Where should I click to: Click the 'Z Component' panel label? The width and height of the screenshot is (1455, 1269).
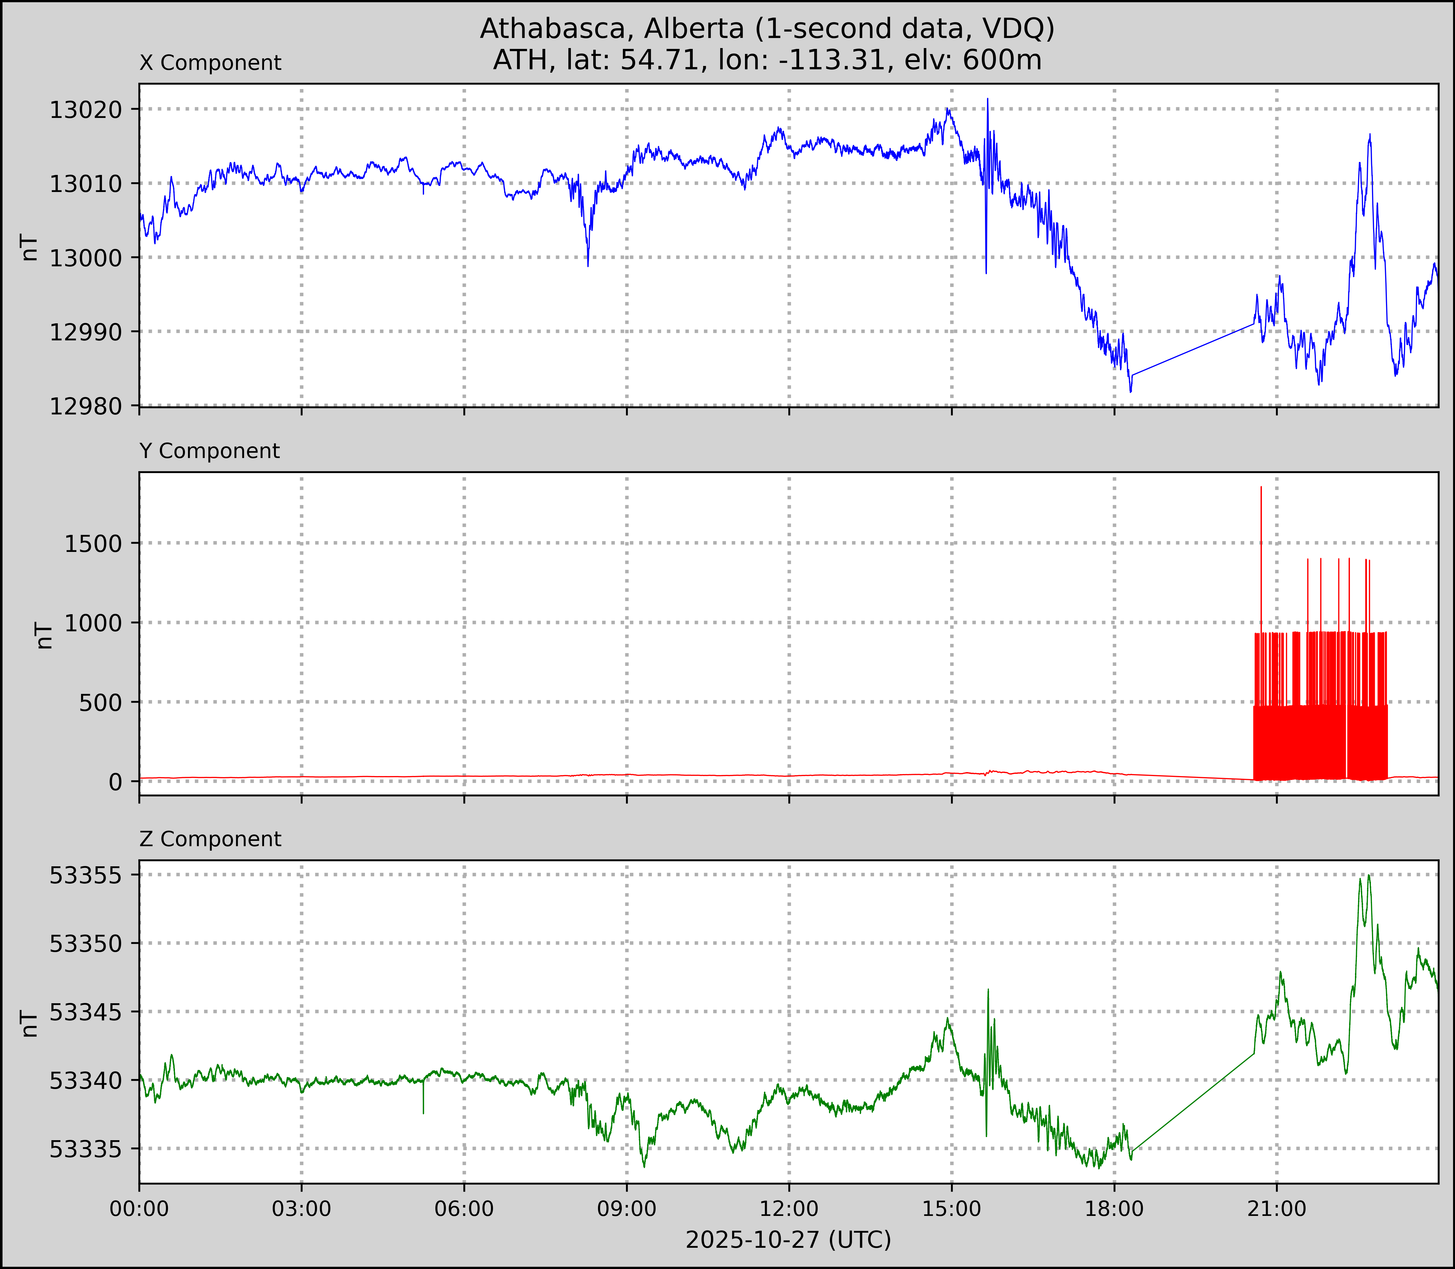coord(210,839)
